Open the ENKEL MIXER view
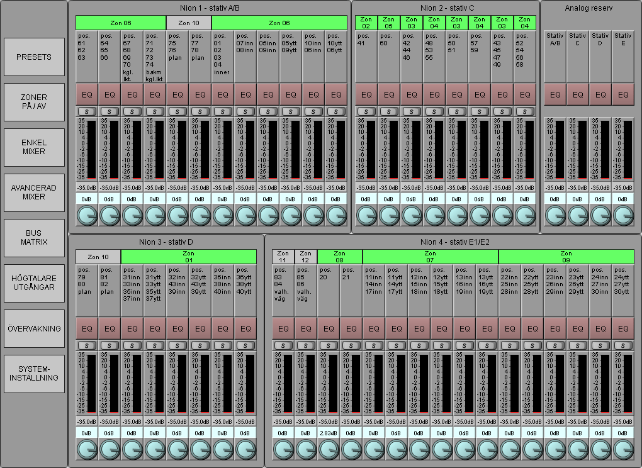 click(x=34, y=147)
